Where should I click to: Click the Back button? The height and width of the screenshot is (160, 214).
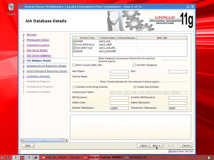coord(143,145)
